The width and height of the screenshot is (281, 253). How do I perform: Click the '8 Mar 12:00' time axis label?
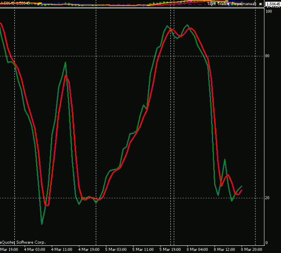(224, 249)
